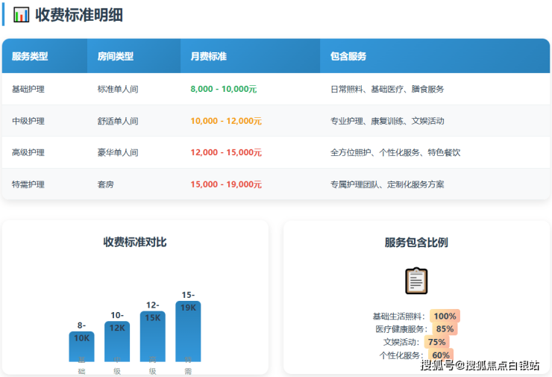Click the clipboard icon under 服务包含比例
This screenshot has height=377, width=552.
[x=416, y=281]
